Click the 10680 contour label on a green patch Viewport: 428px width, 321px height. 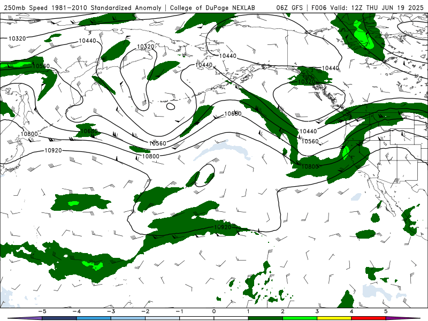coord(89,131)
